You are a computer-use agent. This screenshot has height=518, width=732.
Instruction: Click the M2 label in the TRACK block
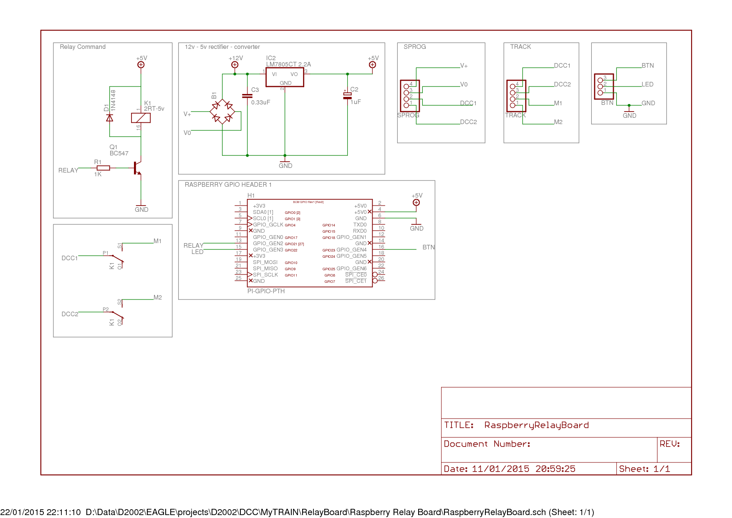coord(558,122)
